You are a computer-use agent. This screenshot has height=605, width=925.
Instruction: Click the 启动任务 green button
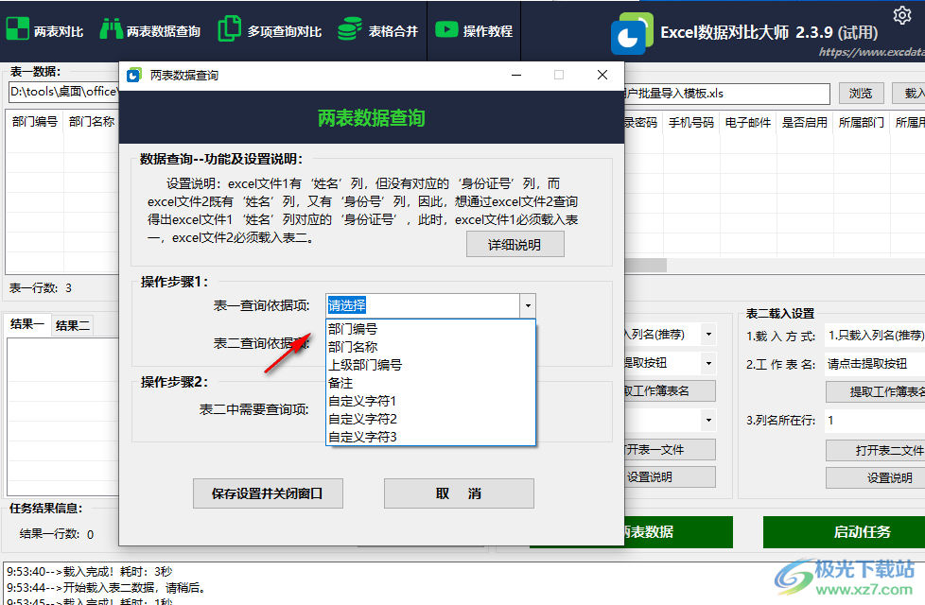(x=845, y=532)
